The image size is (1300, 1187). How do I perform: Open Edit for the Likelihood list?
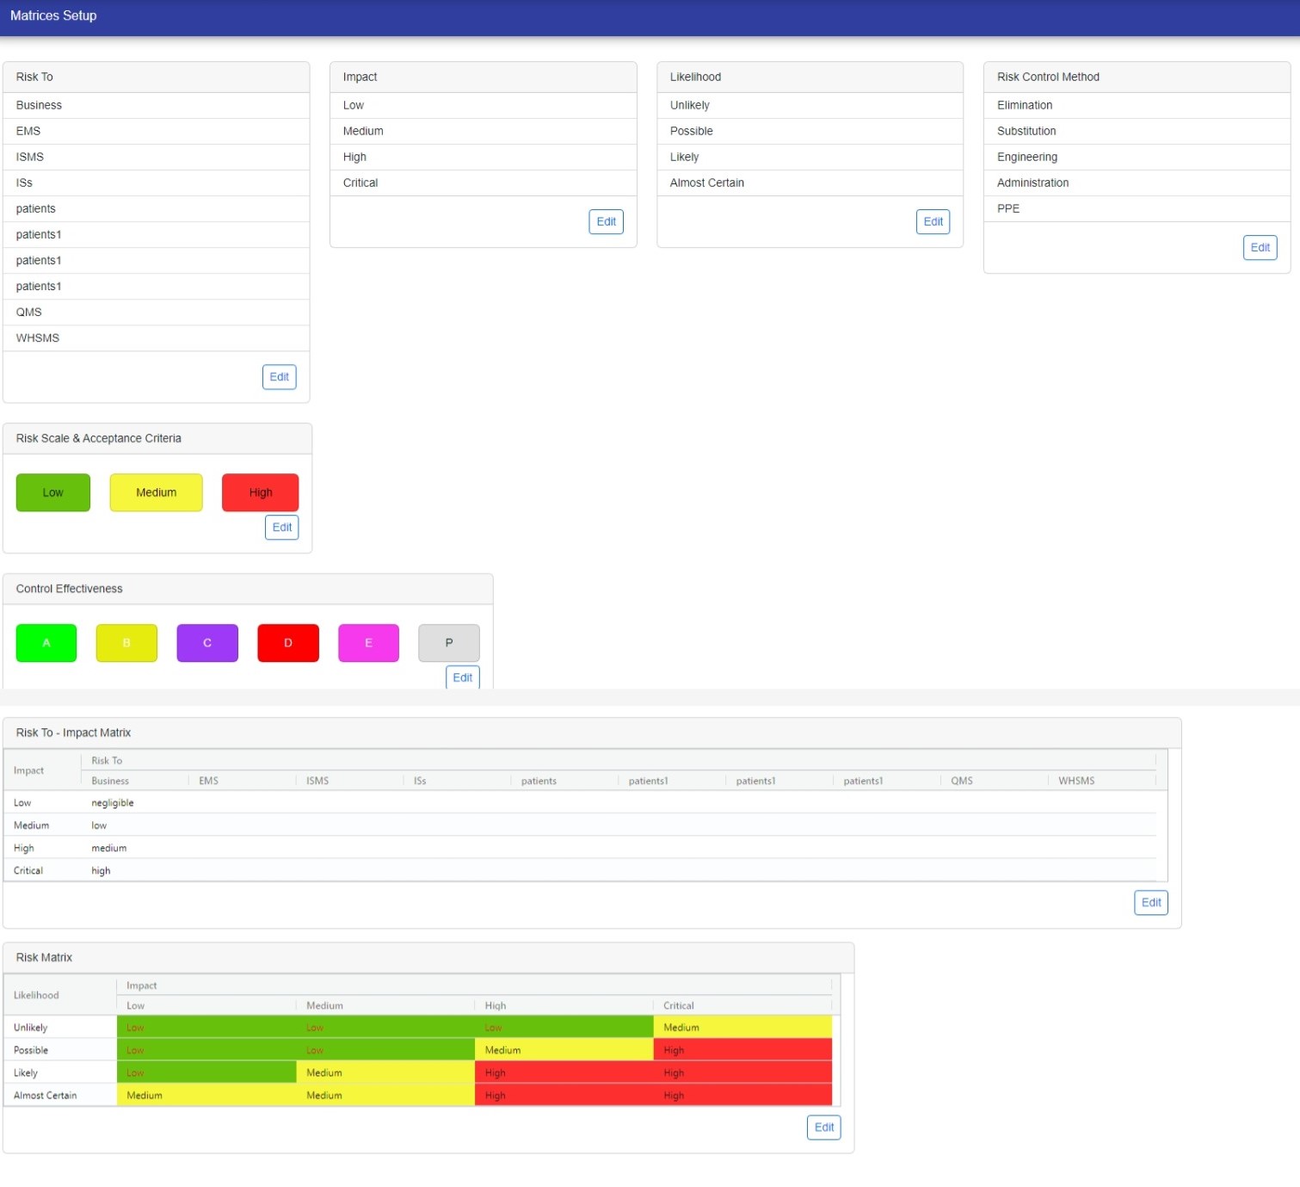click(933, 222)
